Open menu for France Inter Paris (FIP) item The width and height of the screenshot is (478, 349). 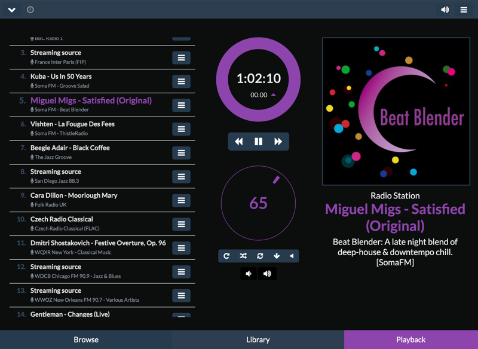pyautogui.click(x=182, y=57)
